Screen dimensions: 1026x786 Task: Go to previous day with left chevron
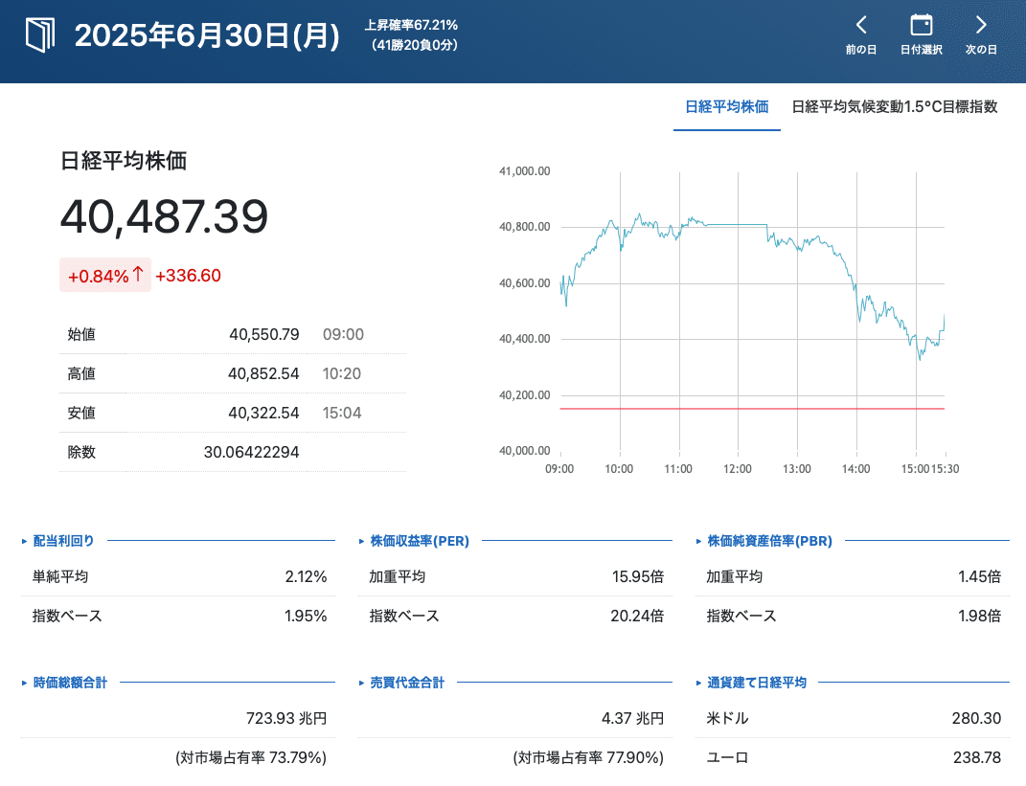[861, 25]
